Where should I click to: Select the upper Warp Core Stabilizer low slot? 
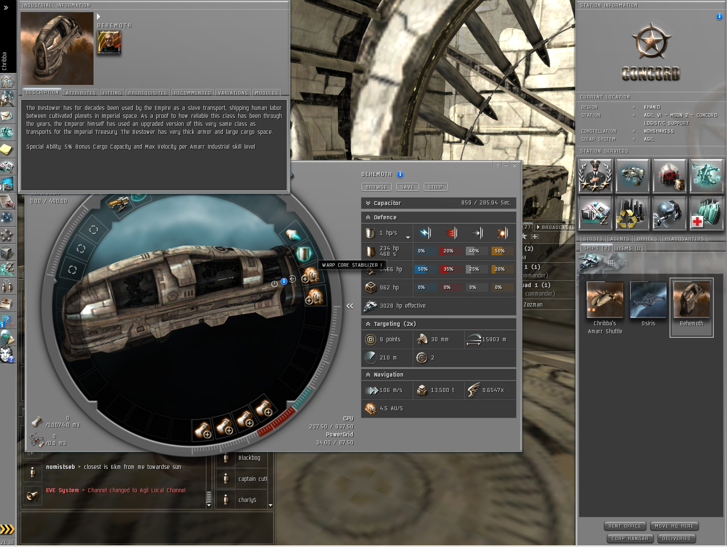[x=310, y=276]
